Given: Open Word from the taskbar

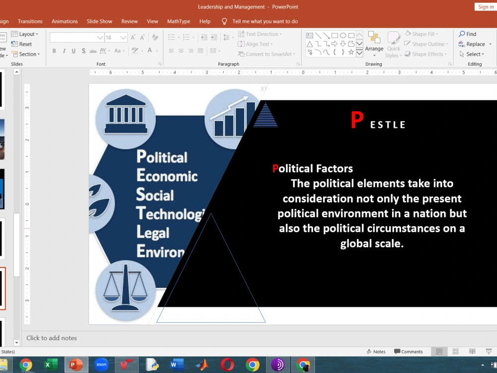Looking at the screenshot, I should click(x=177, y=365).
